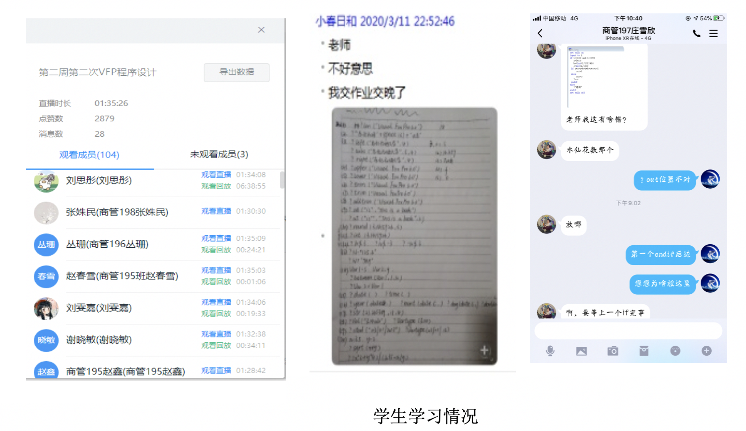Tap the code screenshot in chat bubble
The width and height of the screenshot is (746, 431).
(595, 77)
